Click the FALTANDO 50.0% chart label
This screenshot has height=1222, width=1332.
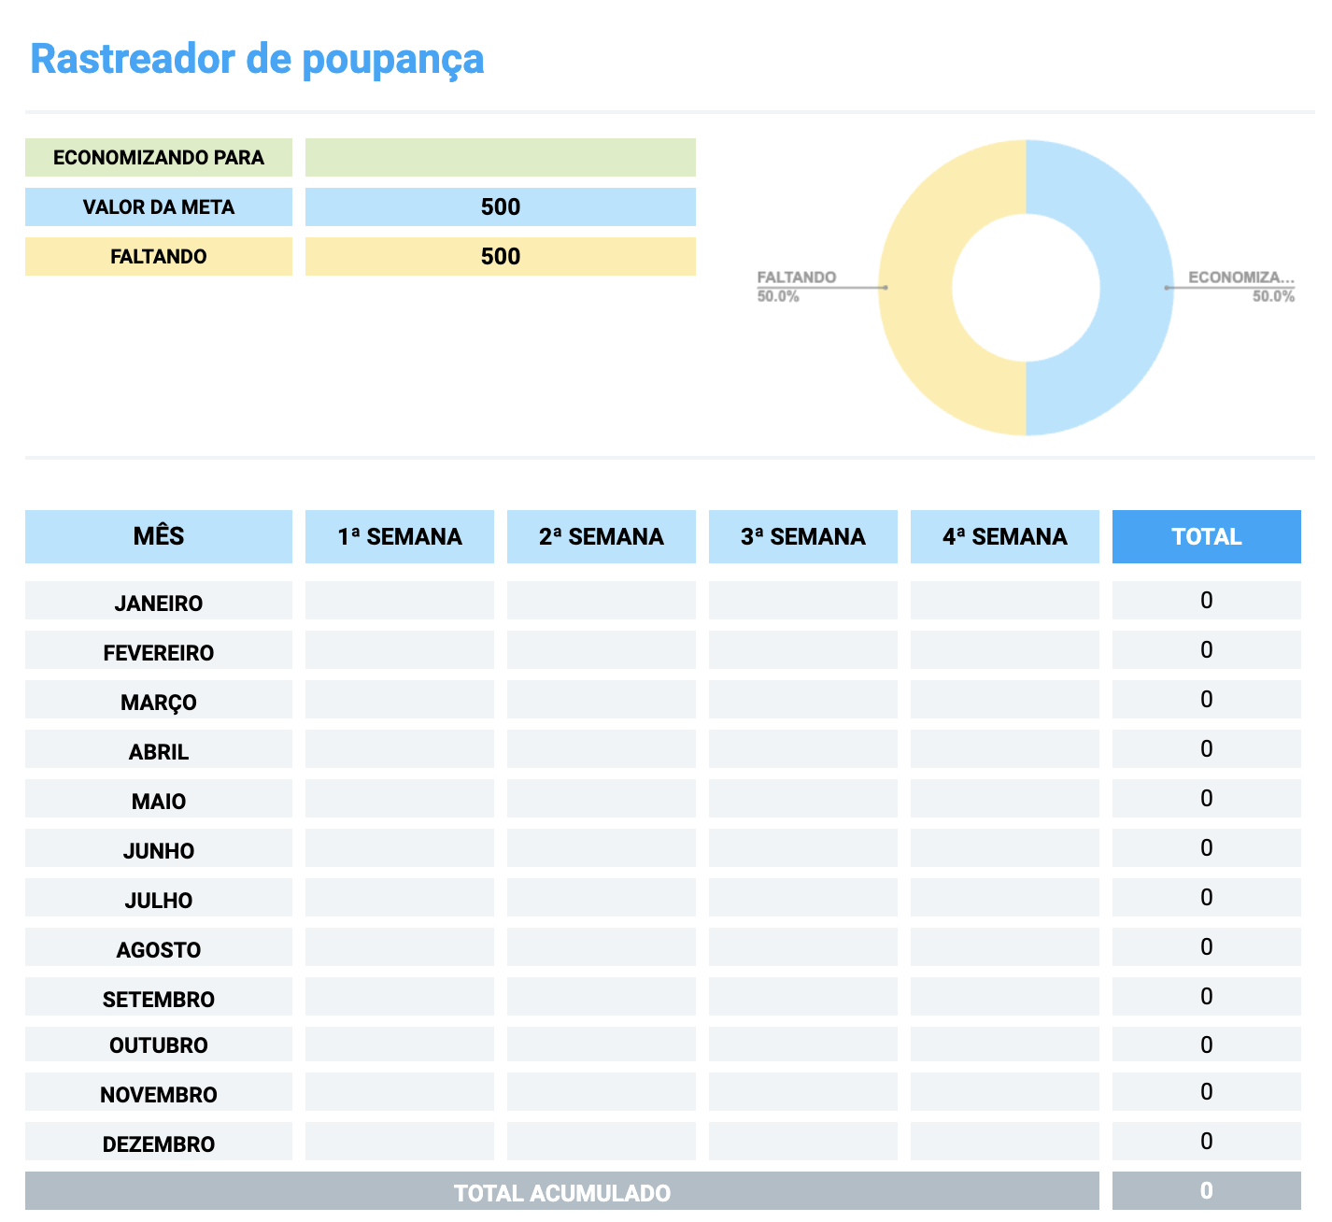(x=796, y=286)
